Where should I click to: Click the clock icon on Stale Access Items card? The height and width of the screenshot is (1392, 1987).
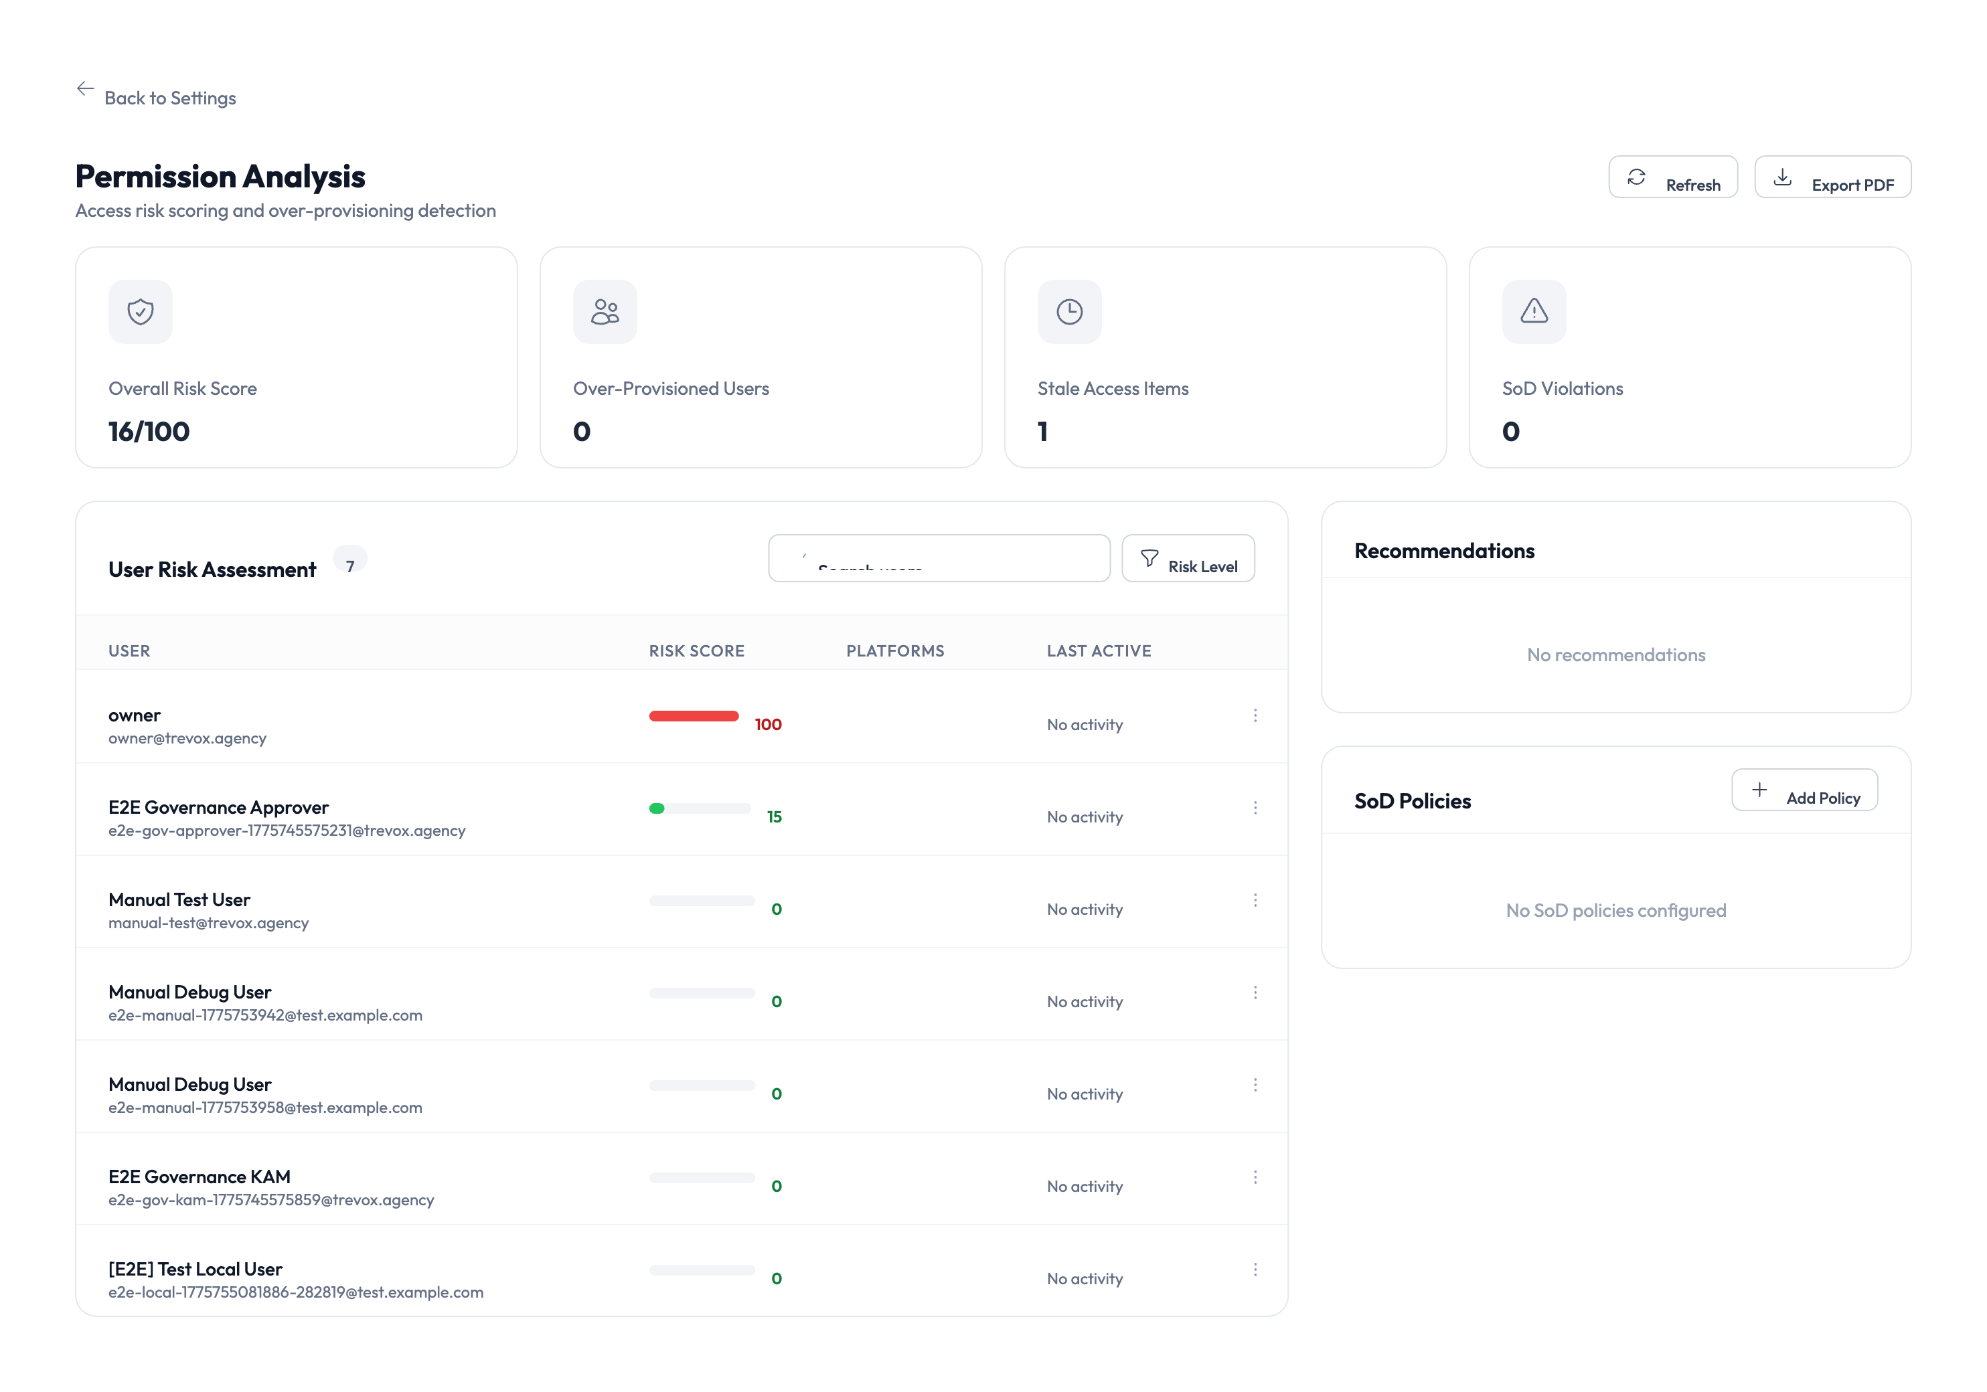pyautogui.click(x=1068, y=311)
